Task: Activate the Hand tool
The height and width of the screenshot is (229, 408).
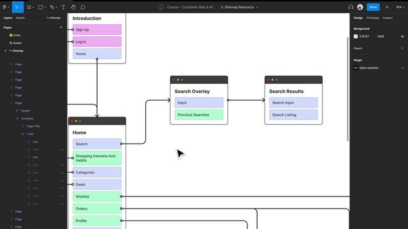Action: click(x=73, y=7)
